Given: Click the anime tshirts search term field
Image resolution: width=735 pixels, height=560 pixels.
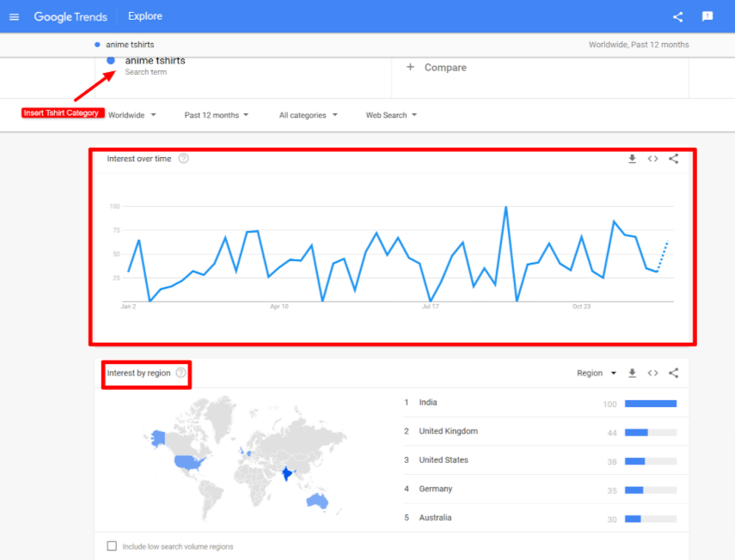Looking at the screenshot, I should [155, 61].
